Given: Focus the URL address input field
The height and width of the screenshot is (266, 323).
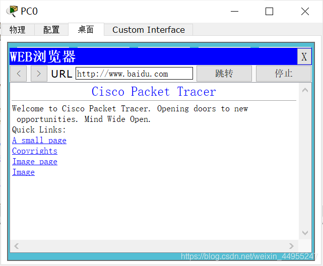Looking at the screenshot, I should (134, 74).
